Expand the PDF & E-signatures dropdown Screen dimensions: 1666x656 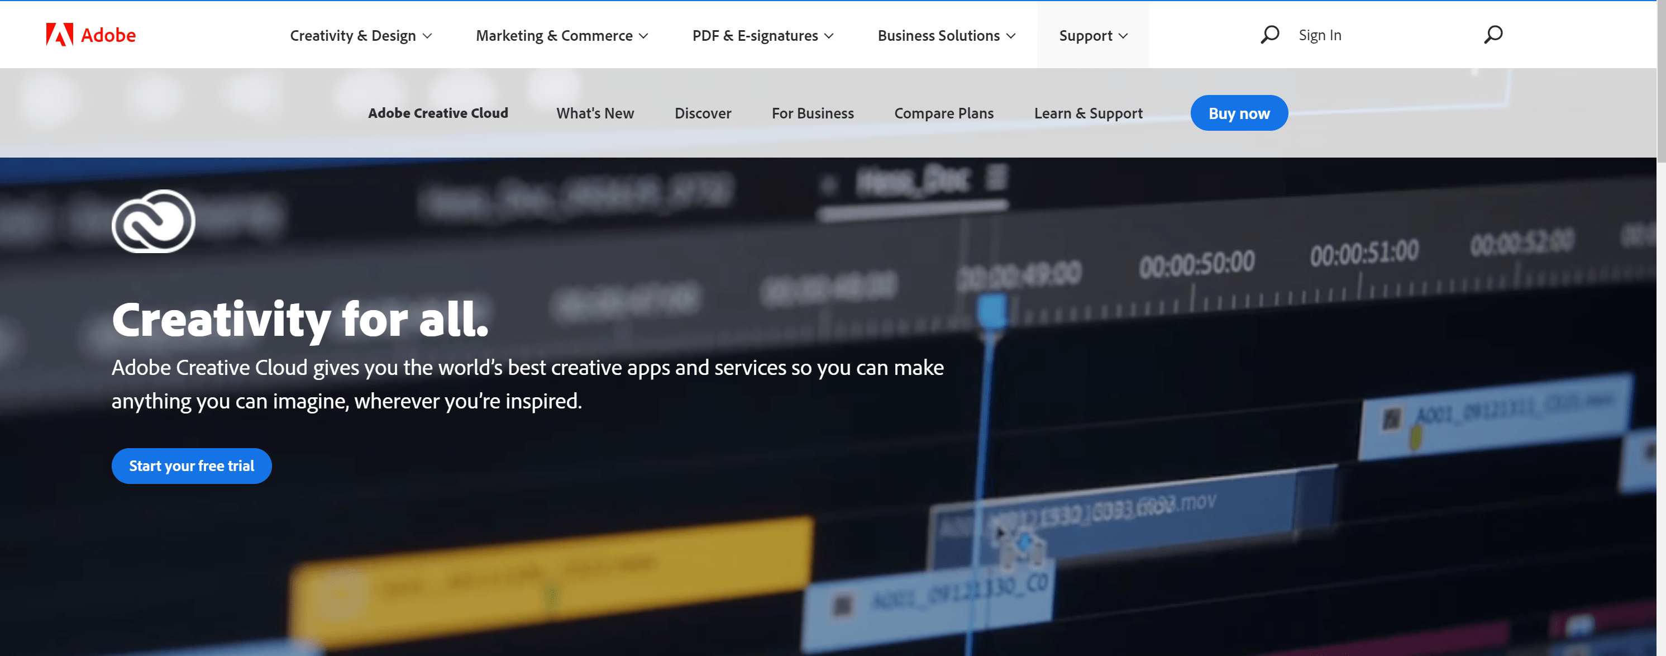point(762,36)
